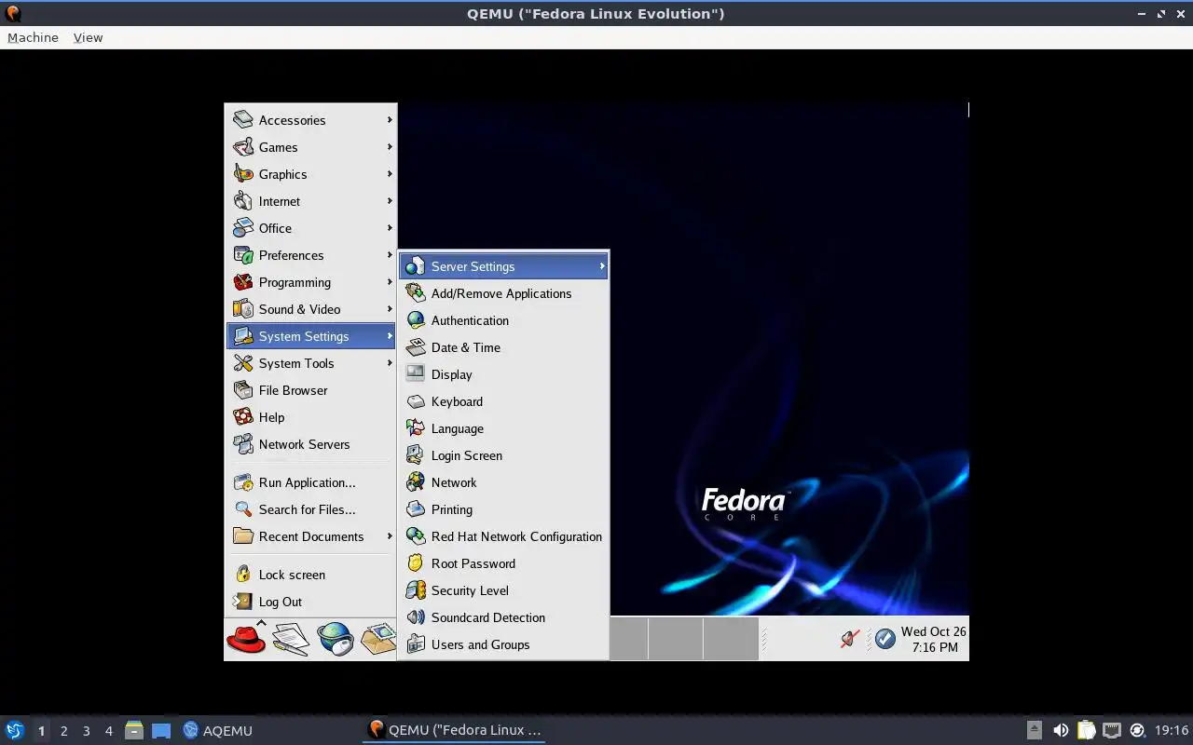Open the host start menu icon
The height and width of the screenshot is (745, 1193).
pos(15,730)
